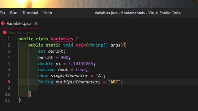This screenshot has height=111, width=198.
Task: Close the Variables.java tab
Action: (x=36, y=23)
